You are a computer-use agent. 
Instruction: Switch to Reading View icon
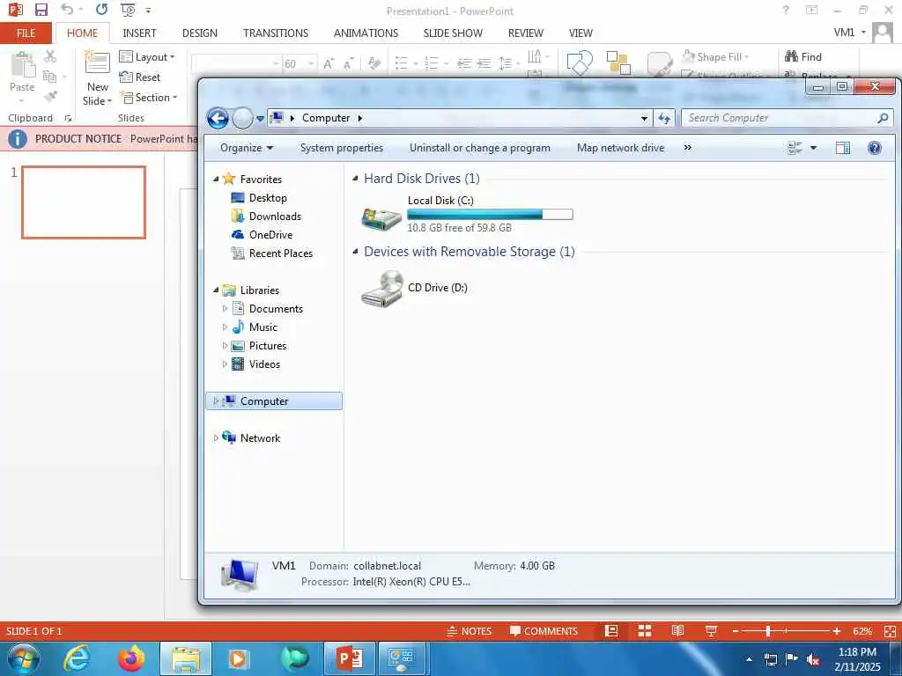point(677,631)
